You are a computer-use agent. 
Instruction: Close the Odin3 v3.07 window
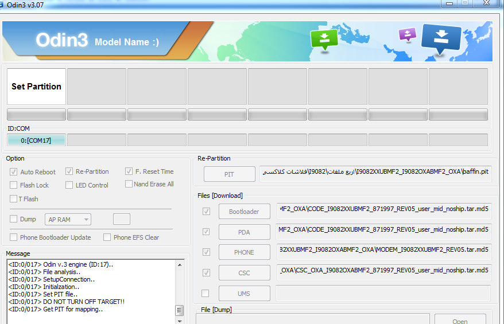[486, 3]
